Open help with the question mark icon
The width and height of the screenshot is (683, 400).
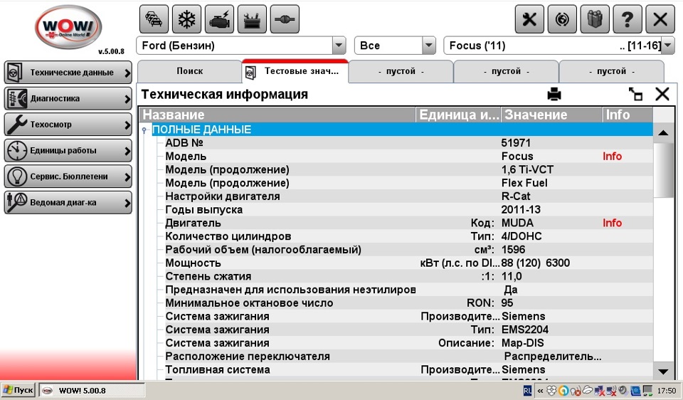[x=628, y=19]
